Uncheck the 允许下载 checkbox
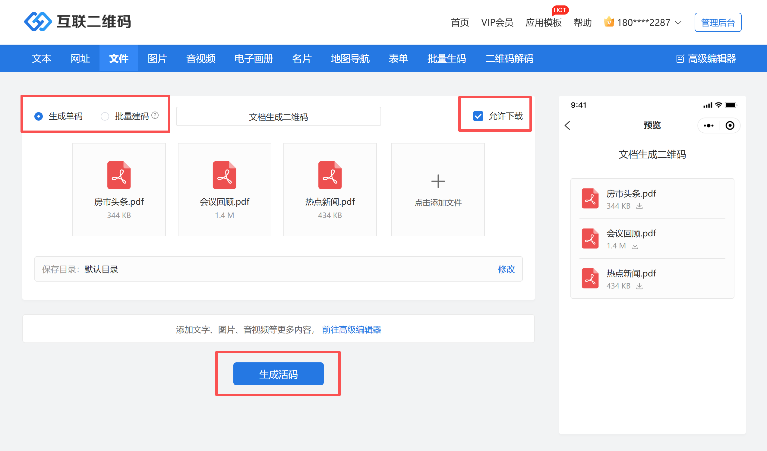Screen dimensions: 767x451 click(x=478, y=116)
